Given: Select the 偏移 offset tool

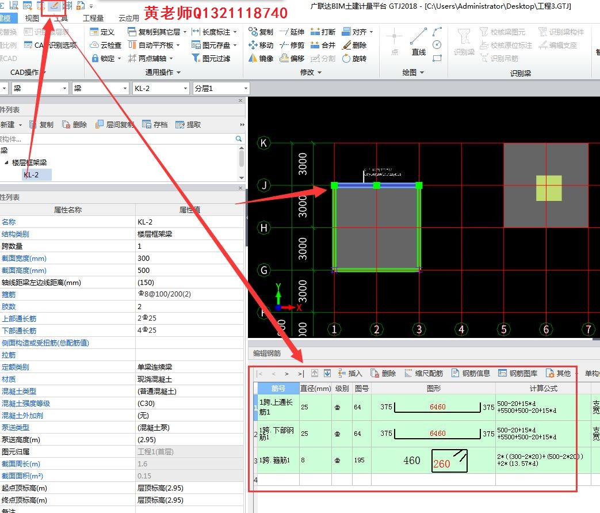Looking at the screenshot, I should (292, 58).
